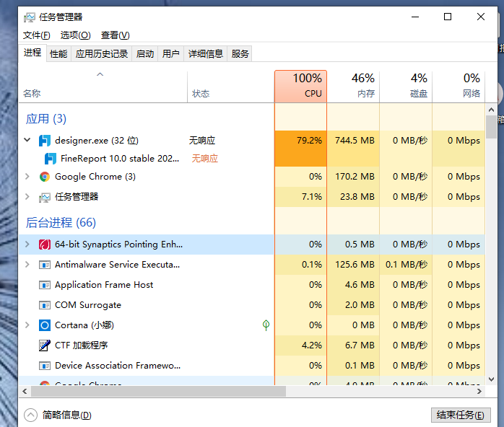Click the 125.6 MB memory cell for Antimalware
This screenshot has width=504, height=427.
pos(353,265)
